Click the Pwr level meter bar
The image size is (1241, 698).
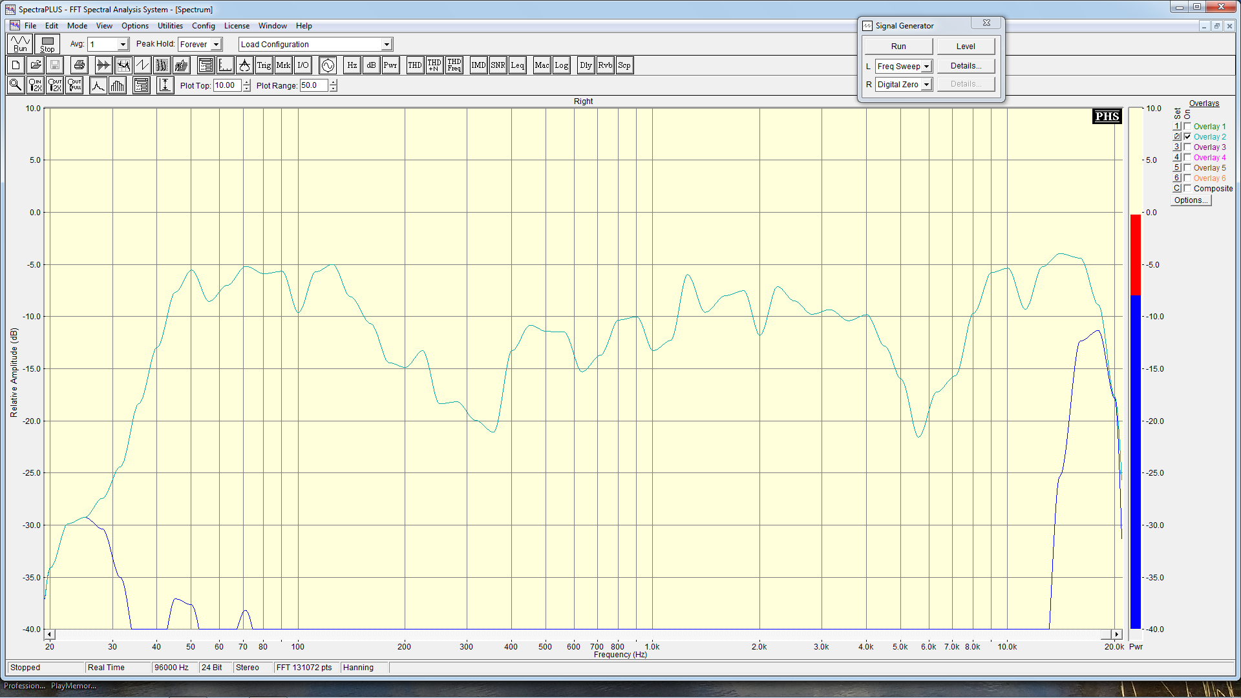pos(1136,368)
